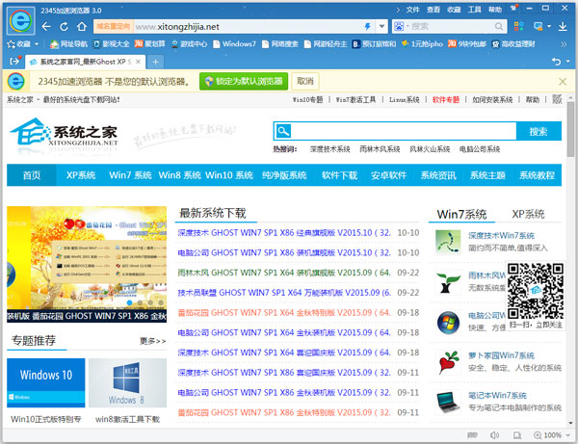
Task: Expand screenshot tool dropdown arrow
Action: [x=549, y=27]
